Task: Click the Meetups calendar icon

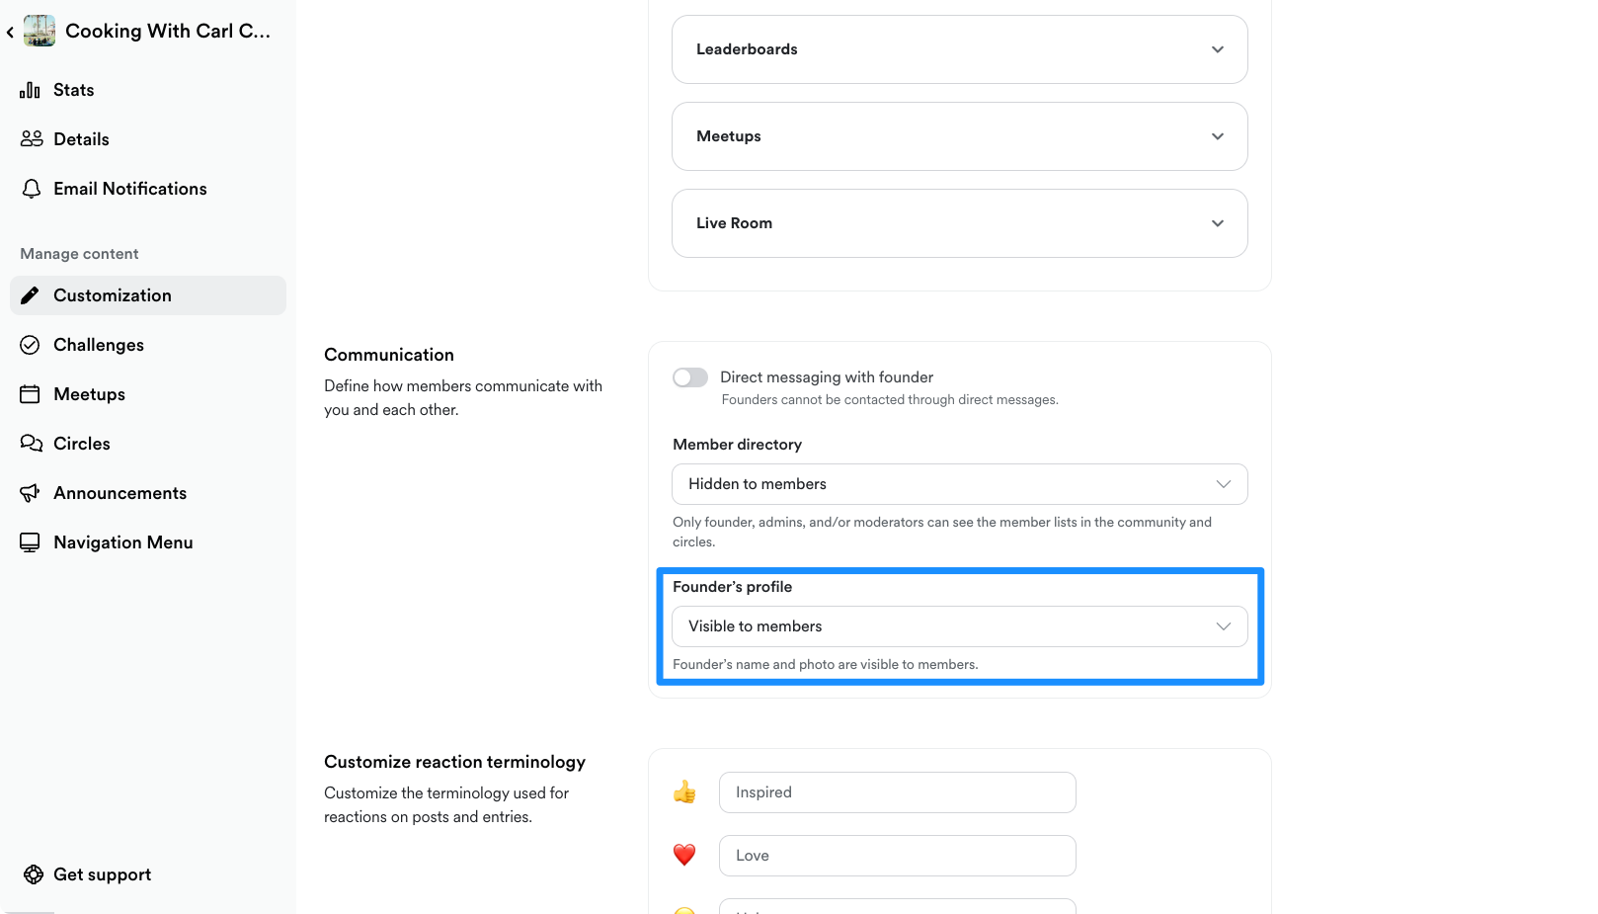Action: click(x=31, y=394)
